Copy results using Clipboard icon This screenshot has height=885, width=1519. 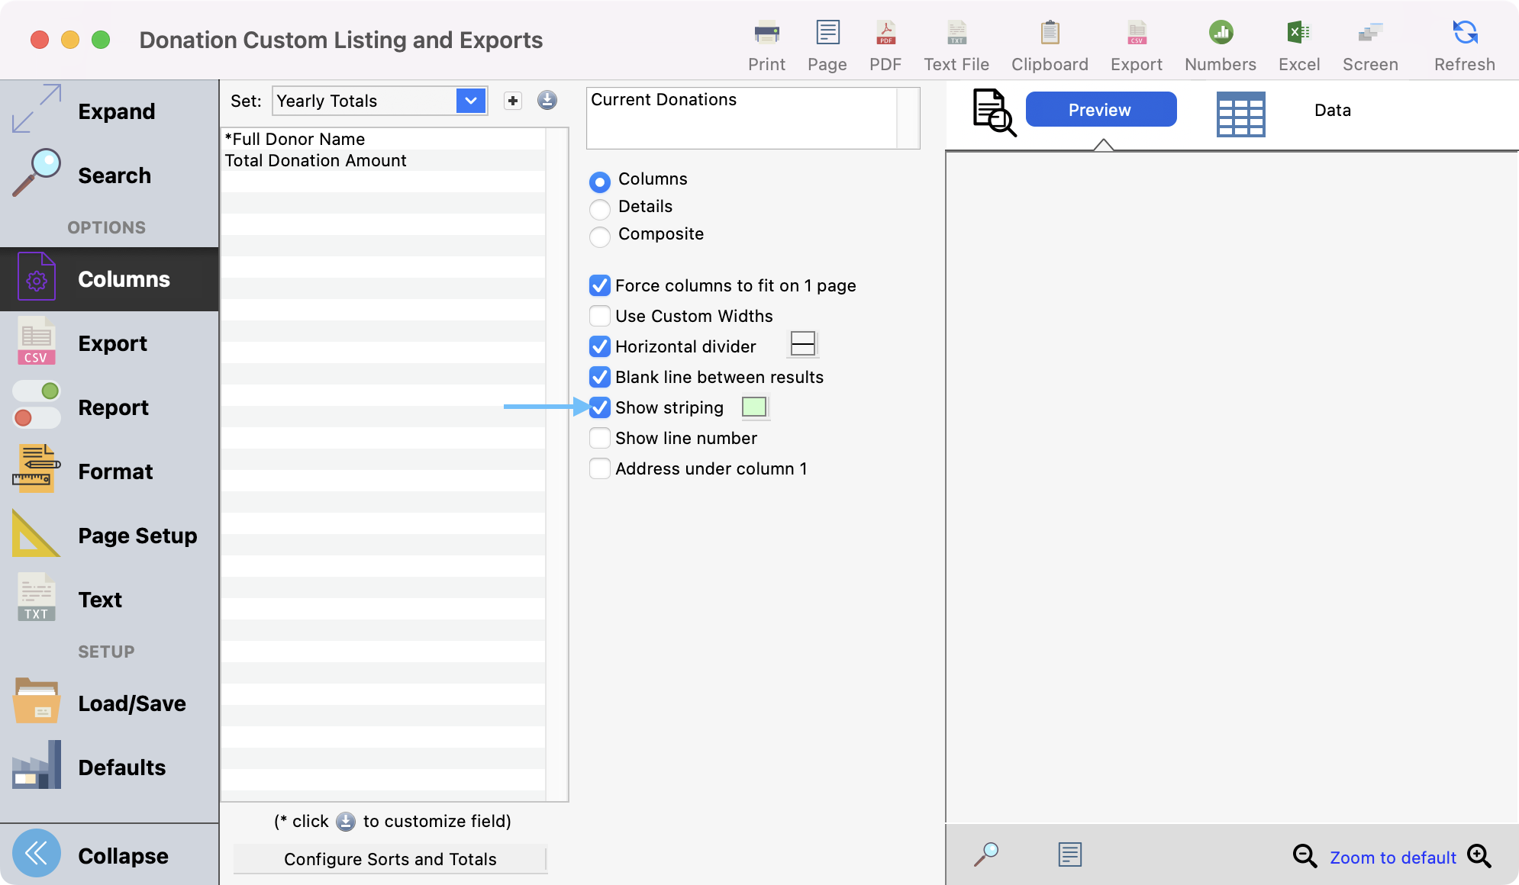[1050, 34]
